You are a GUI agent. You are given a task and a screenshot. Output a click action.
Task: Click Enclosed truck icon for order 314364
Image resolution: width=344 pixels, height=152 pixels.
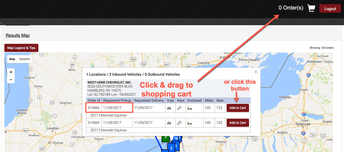click(x=190, y=123)
